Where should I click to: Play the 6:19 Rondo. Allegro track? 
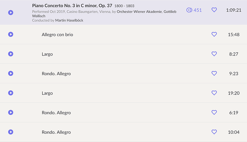11,112
